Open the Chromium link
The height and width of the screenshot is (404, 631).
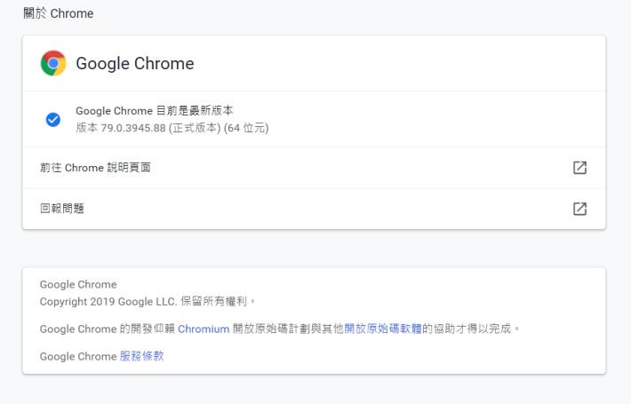pos(204,329)
